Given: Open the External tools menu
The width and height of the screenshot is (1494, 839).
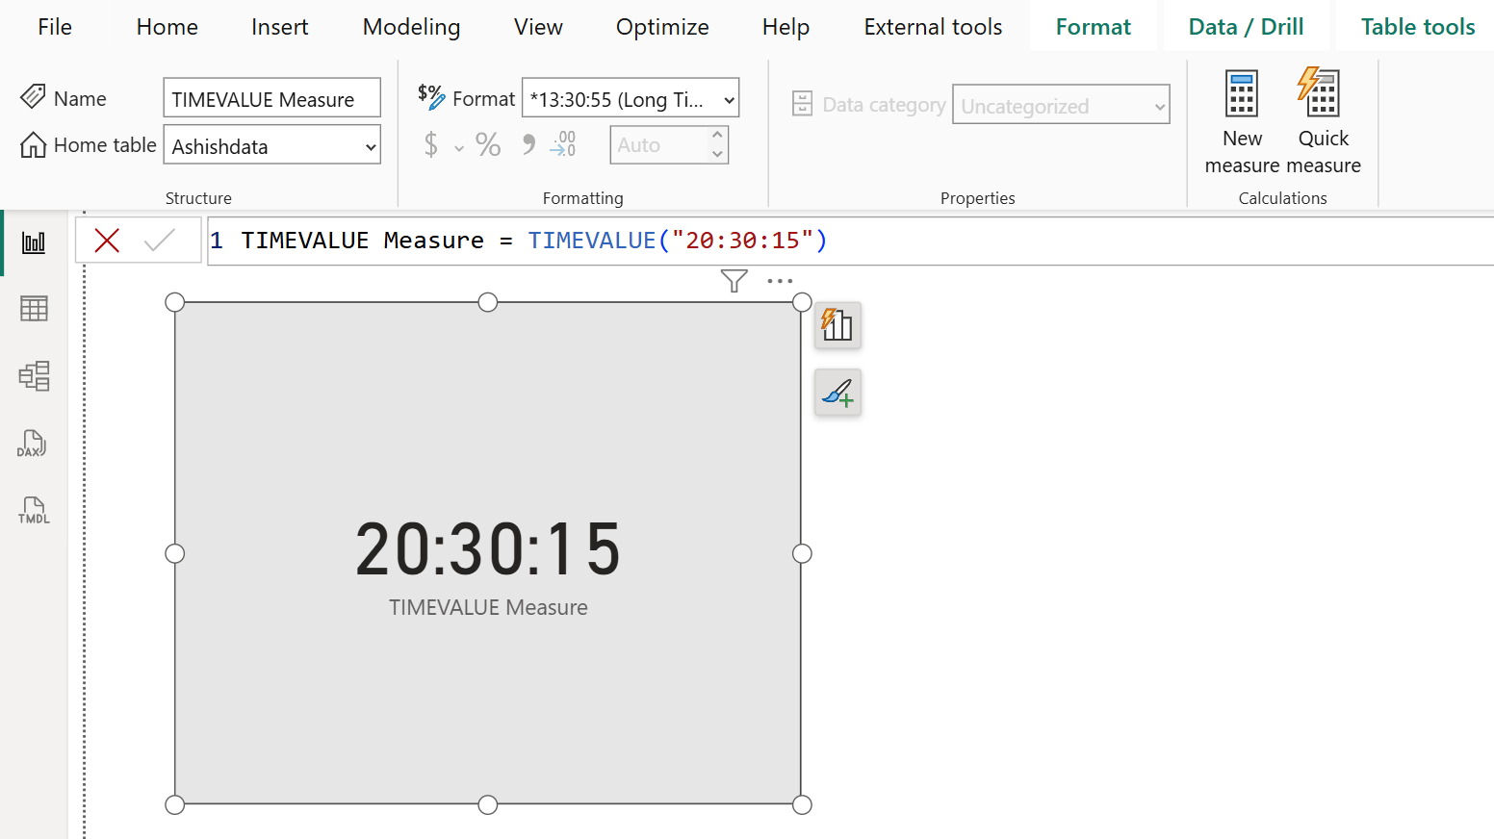Looking at the screenshot, I should coord(932,26).
